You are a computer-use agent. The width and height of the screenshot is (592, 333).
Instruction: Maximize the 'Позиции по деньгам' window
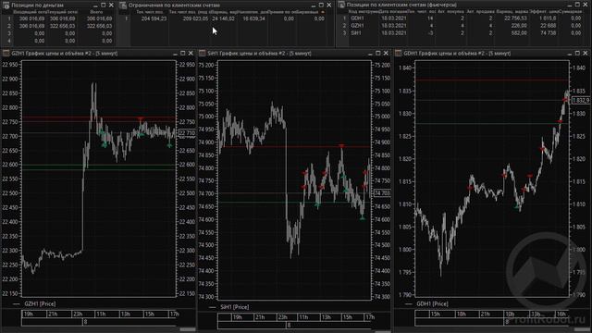click(x=103, y=6)
